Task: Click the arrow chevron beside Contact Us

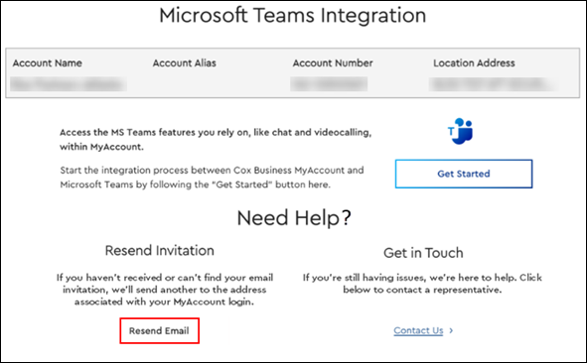Action: coord(451,330)
